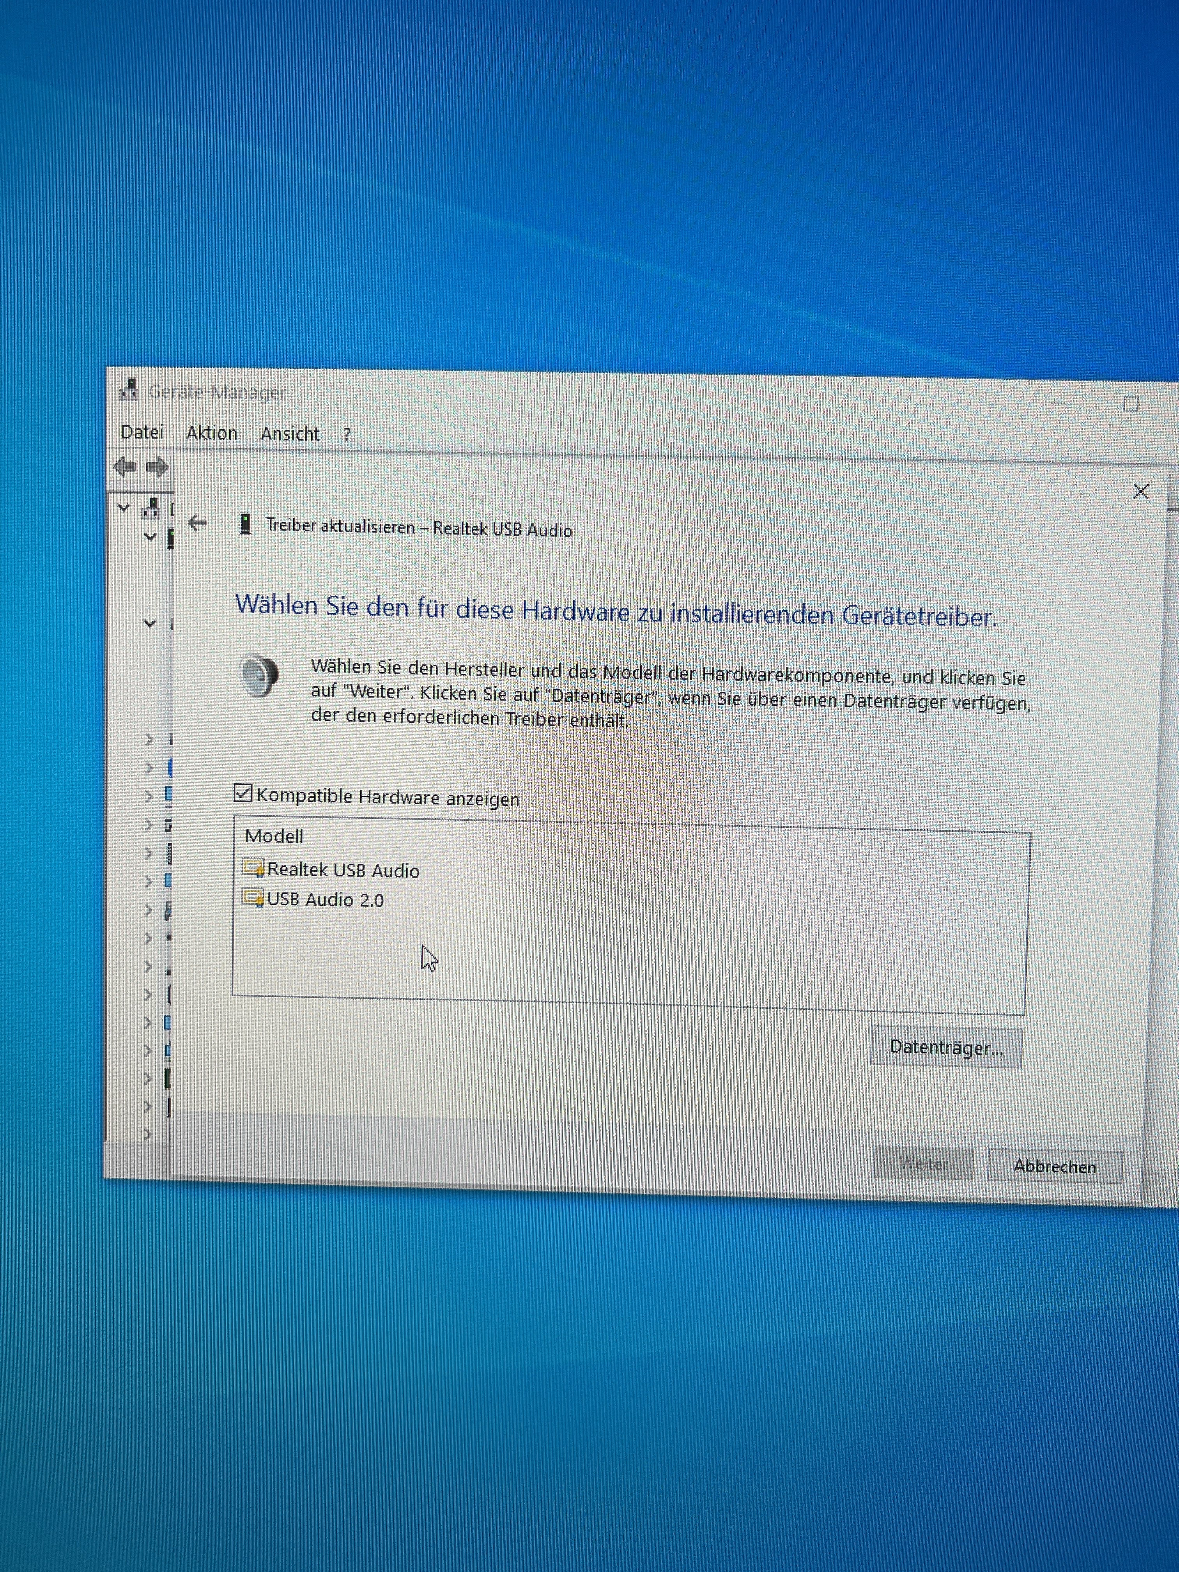Open the Ansicht menu
1179x1572 pixels.
click(290, 434)
